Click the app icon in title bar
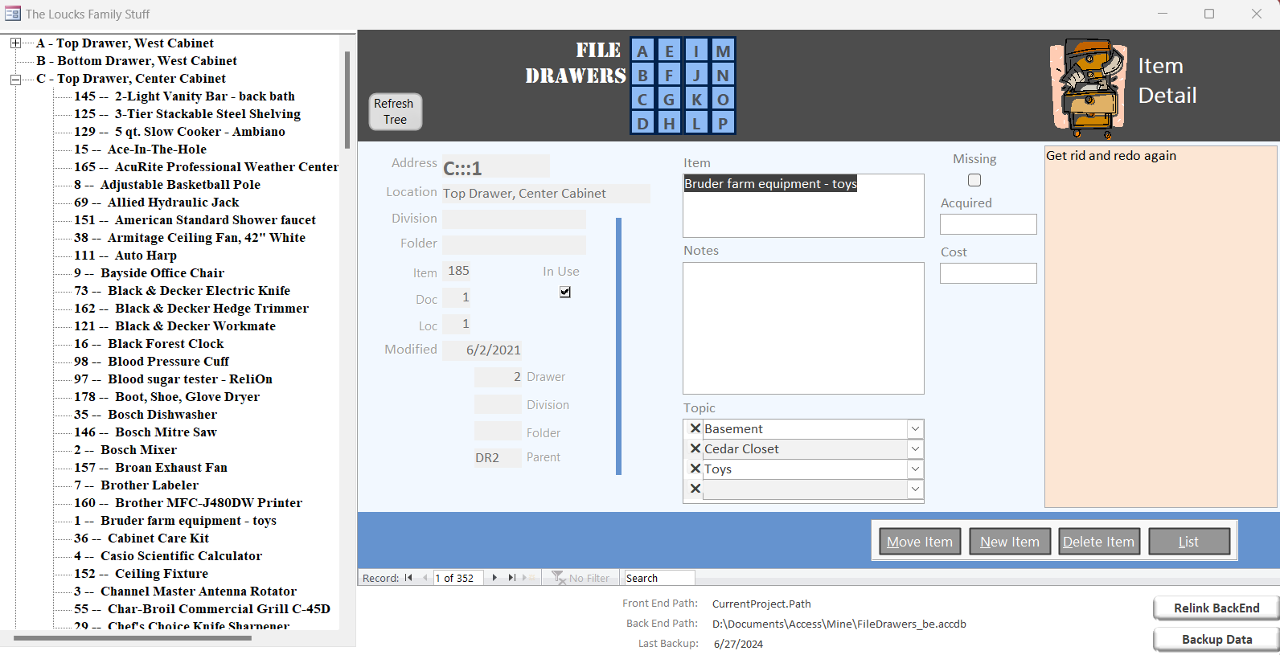The width and height of the screenshot is (1280, 655). [13, 14]
